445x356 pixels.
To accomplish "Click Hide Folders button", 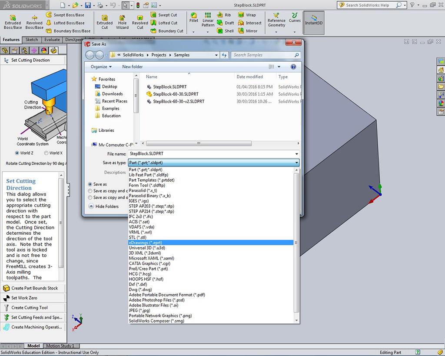I will [103, 206].
